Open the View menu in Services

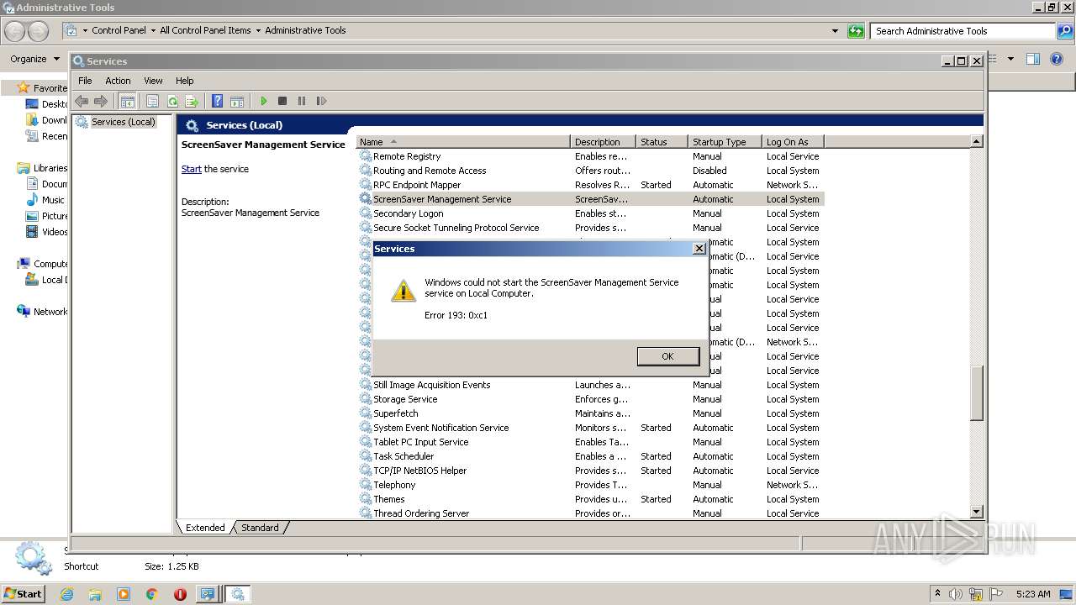[x=153, y=81]
